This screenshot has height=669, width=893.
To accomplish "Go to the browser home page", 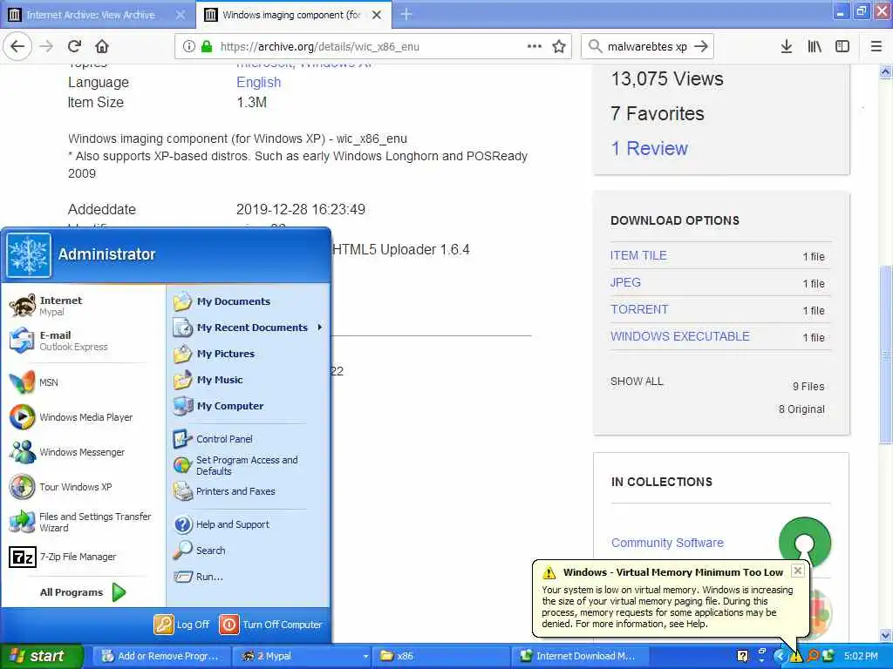I will (x=102, y=46).
